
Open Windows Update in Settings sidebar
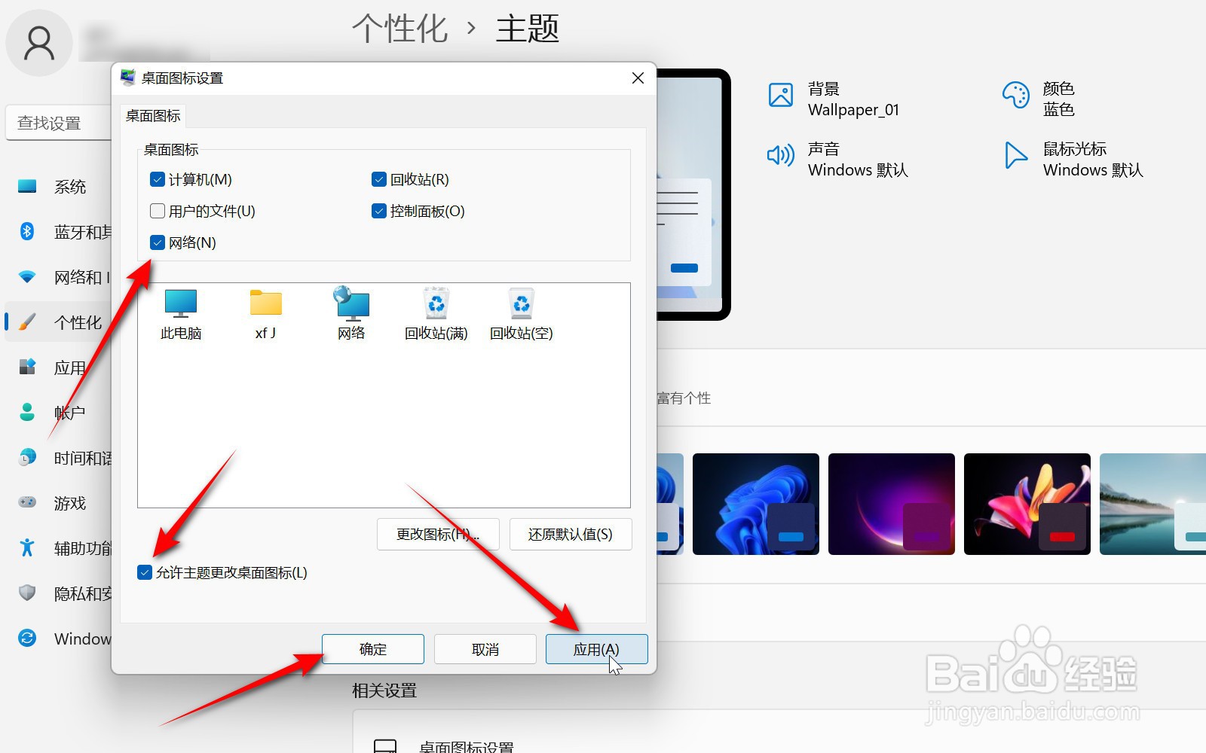[59, 639]
